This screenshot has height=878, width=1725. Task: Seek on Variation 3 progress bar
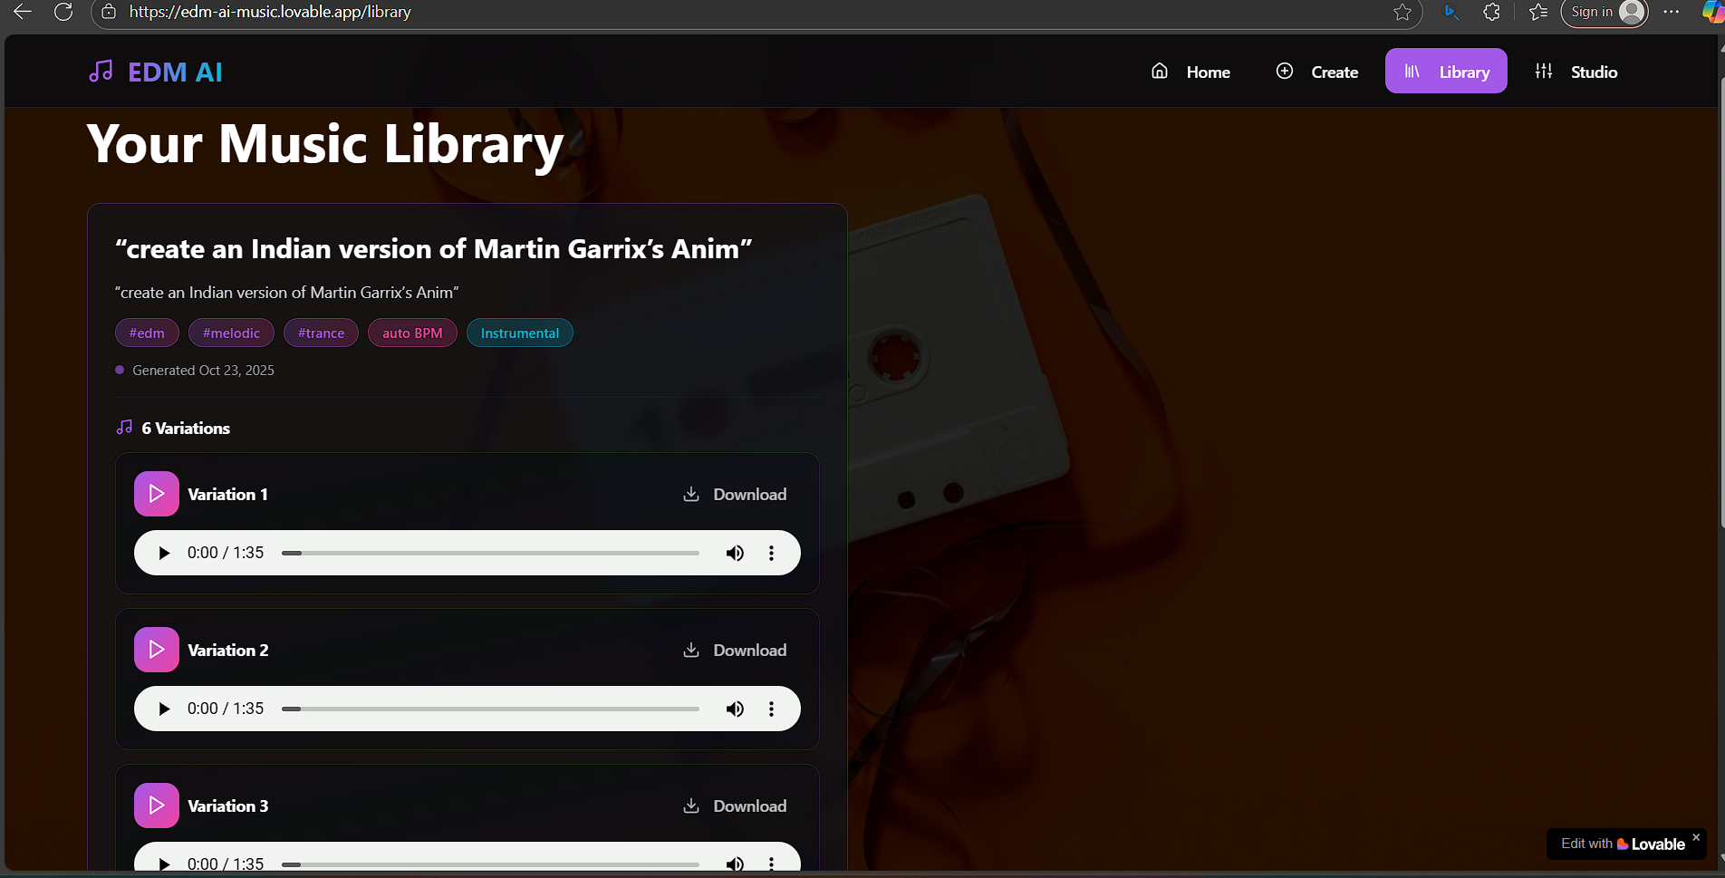click(x=490, y=864)
